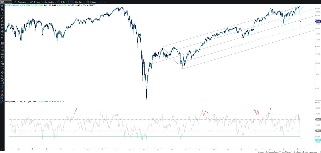Click the delete drawing objects icon
Image resolution: width=321 pixels, height=153 pixels.
(x=2, y=94)
